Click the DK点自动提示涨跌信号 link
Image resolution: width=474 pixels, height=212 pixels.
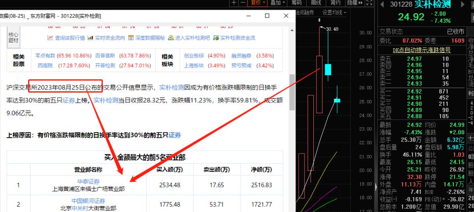pyautogui.click(x=422, y=50)
